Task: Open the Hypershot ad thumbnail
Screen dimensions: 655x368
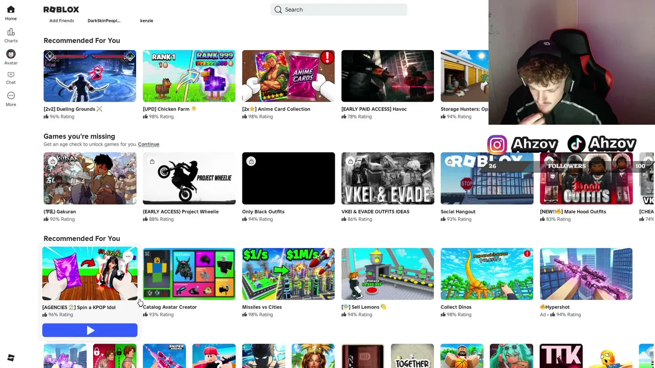Action: [586, 274]
